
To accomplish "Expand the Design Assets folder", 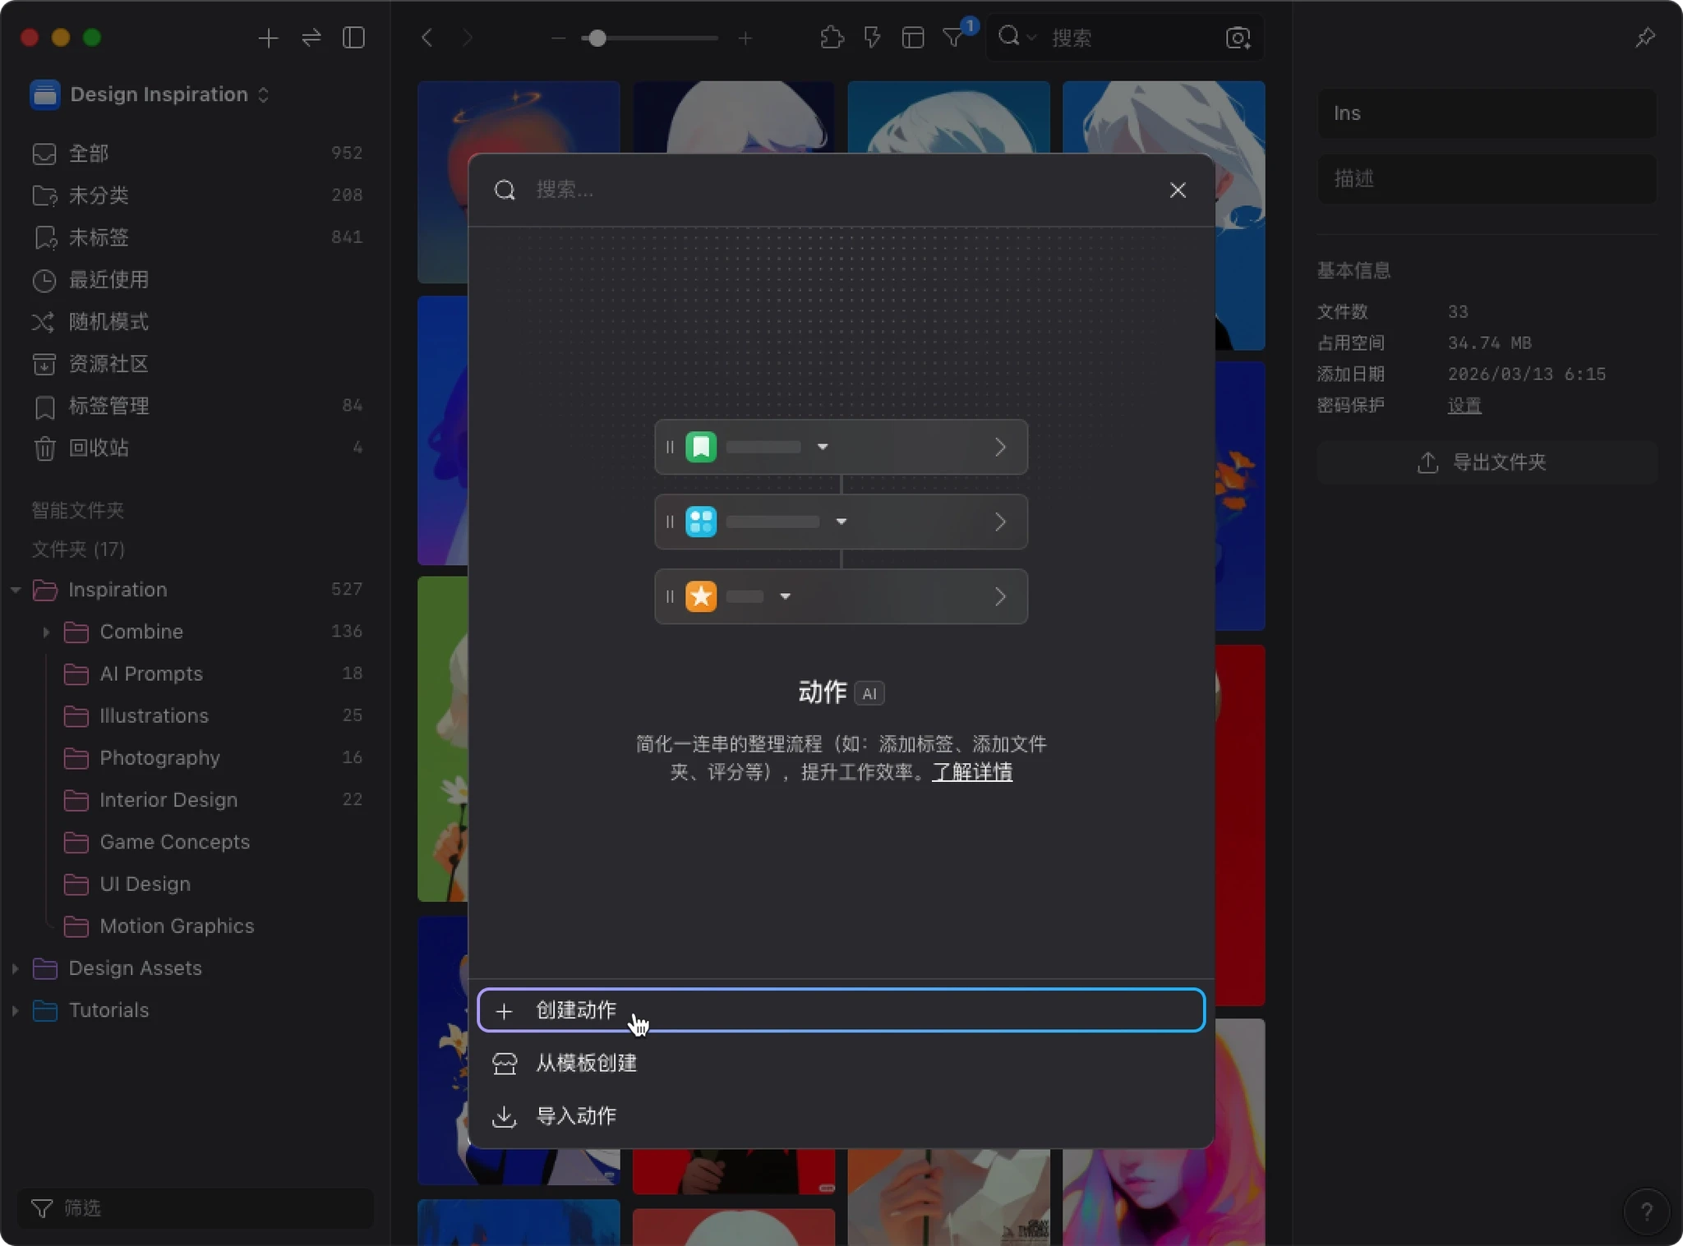I will tap(16, 968).
